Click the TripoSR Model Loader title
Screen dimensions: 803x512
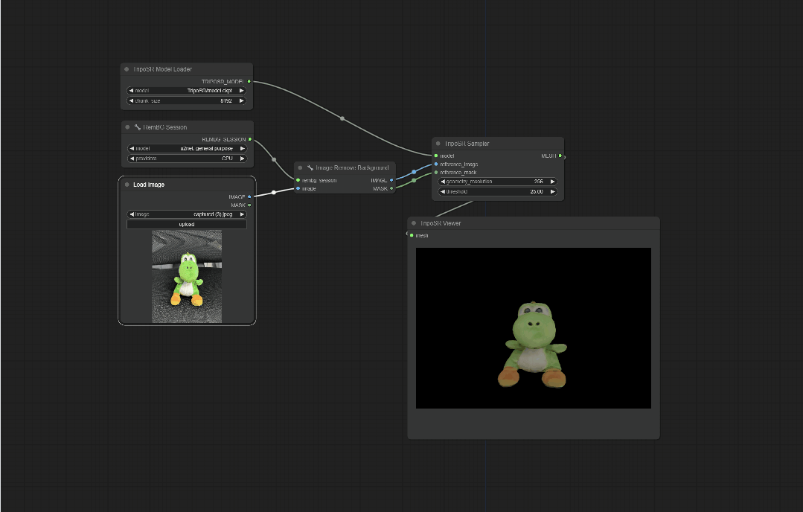[x=162, y=69]
